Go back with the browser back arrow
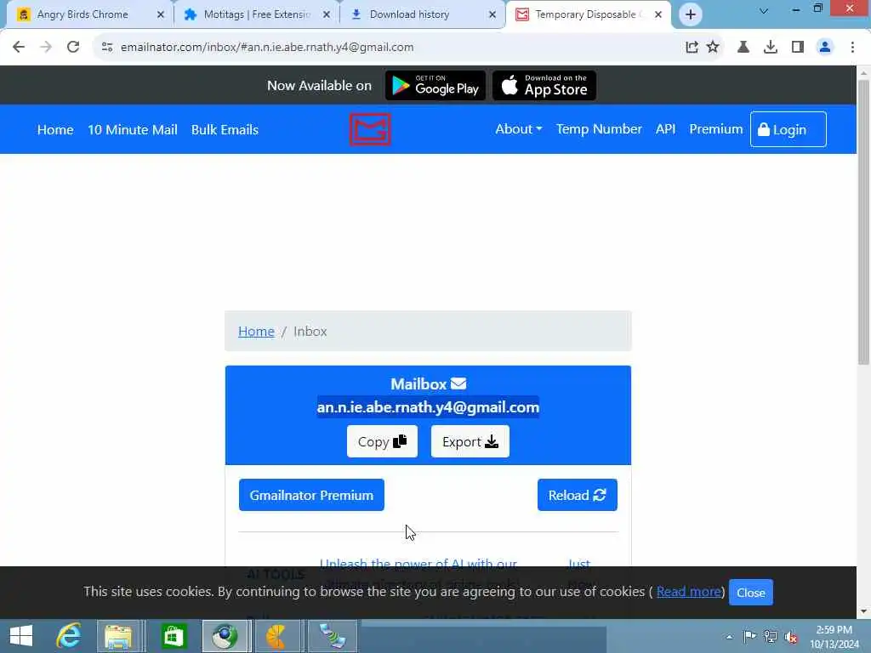 point(19,48)
